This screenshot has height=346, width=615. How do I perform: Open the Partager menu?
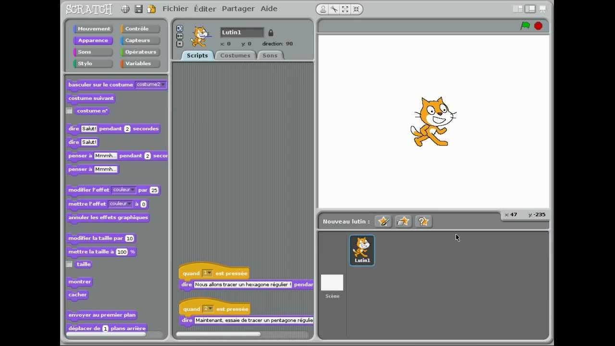(238, 9)
